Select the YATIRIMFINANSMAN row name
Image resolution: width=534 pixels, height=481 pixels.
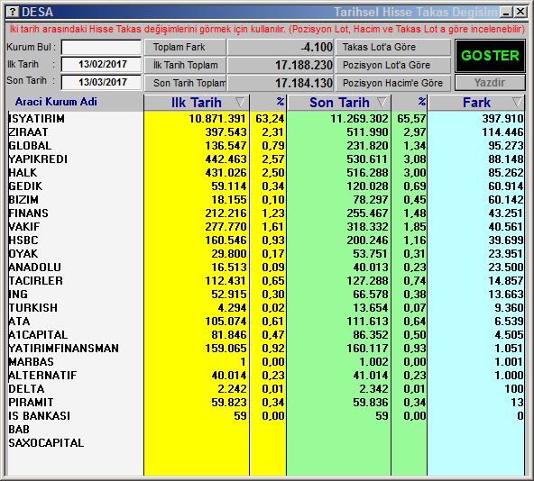coord(64,349)
